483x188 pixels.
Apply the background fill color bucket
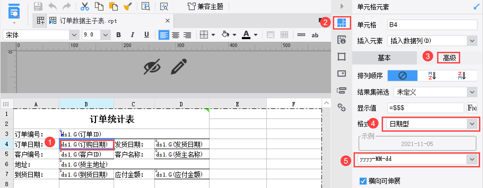[225, 35]
